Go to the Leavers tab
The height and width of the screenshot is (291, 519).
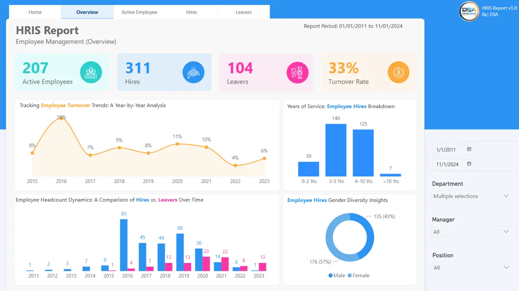pyautogui.click(x=244, y=12)
